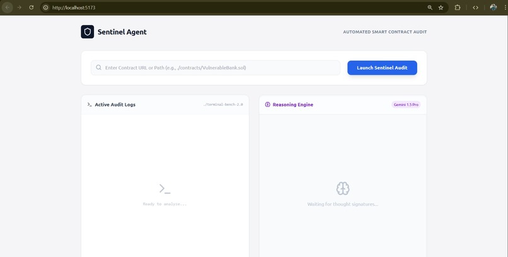This screenshot has height=257, width=508.
Task: Click the Reasoning Engine heading
Action: click(293, 105)
